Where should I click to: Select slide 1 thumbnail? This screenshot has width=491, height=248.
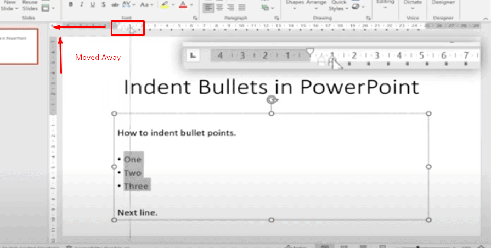(x=19, y=46)
